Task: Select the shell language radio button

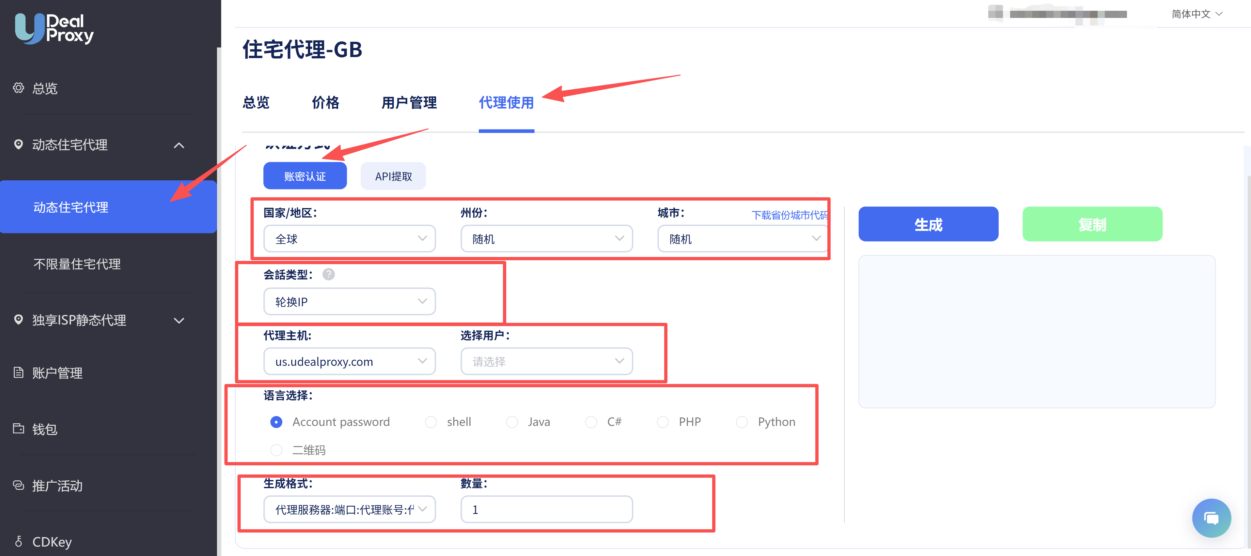Action: [x=431, y=422]
